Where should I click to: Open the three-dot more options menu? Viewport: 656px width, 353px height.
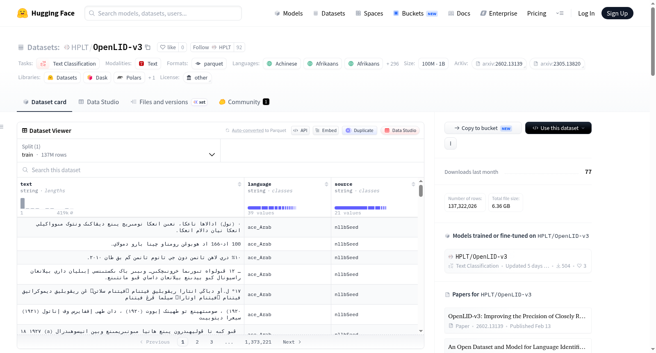coord(451,143)
